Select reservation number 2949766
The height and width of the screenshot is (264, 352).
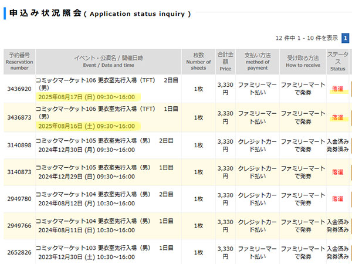(x=19, y=226)
